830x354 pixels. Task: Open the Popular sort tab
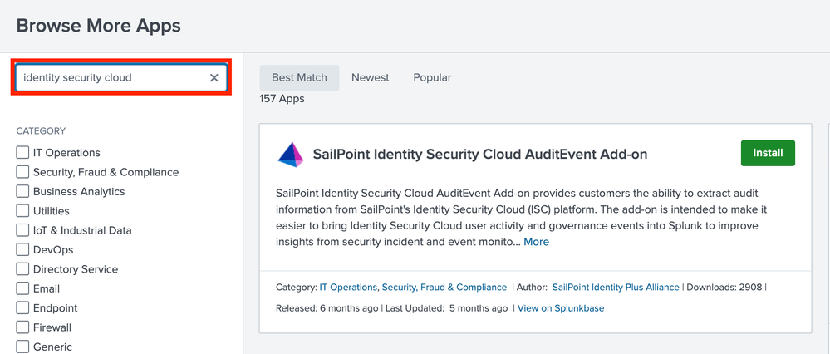click(432, 77)
